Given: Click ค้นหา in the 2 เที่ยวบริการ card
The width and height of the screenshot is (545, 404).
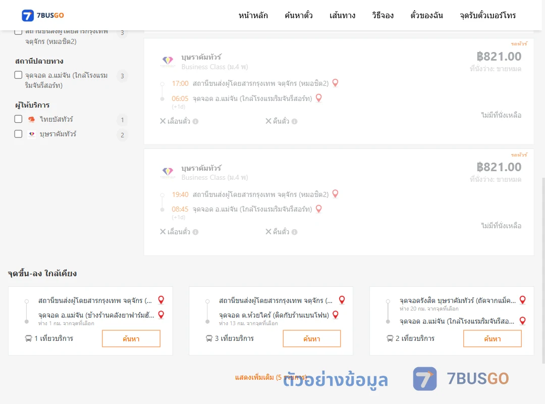Looking at the screenshot, I should 493,338.
